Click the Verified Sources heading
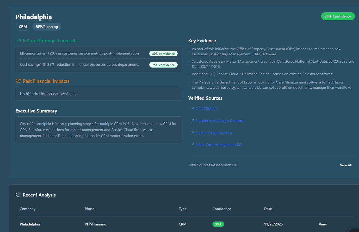The width and height of the screenshot is (359, 232). [x=205, y=98]
